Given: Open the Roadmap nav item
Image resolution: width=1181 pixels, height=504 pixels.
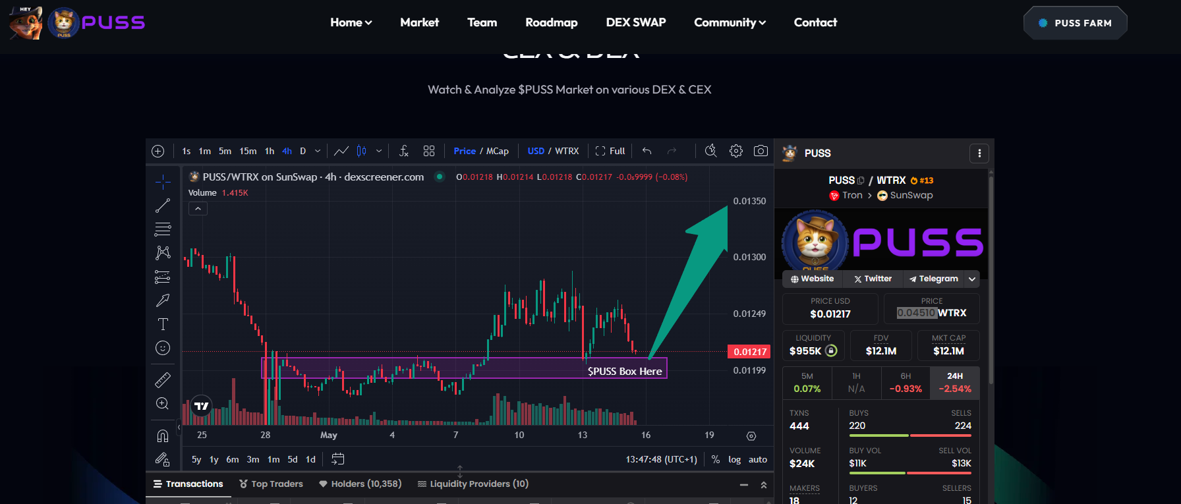Looking at the screenshot, I should pyautogui.click(x=552, y=22).
